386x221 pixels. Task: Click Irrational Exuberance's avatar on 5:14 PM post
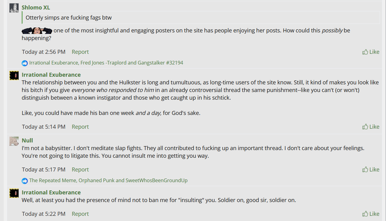point(14,76)
